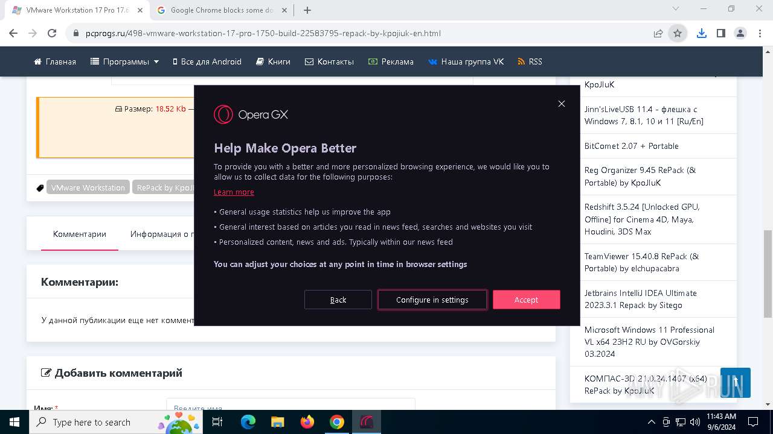The image size is (773, 434).
Task: Open BitComet 2.07 + Portable link
Action: coord(632,146)
